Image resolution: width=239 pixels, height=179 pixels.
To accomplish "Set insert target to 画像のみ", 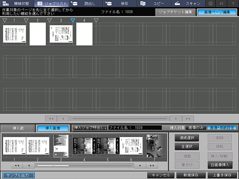I will coord(196,128).
